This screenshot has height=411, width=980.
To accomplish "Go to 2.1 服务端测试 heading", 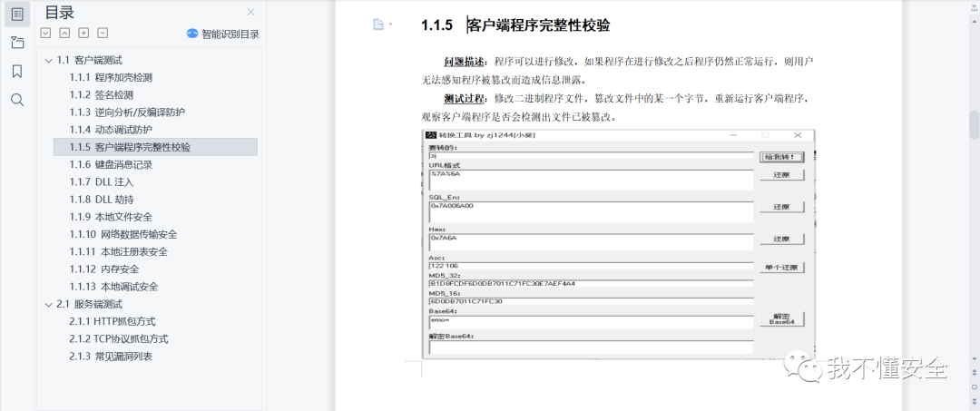I will pos(89,305).
